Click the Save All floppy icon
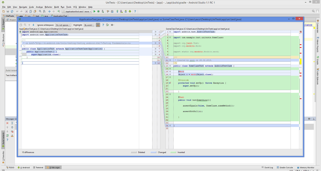The image size is (321, 171). point(7,11)
